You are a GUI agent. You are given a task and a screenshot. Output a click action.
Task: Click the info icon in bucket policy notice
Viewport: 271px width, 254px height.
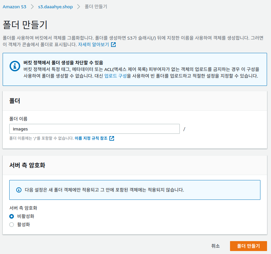(15, 66)
